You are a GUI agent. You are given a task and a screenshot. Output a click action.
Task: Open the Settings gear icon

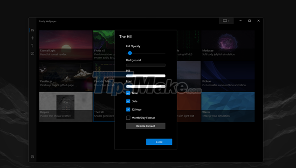pos(32,157)
